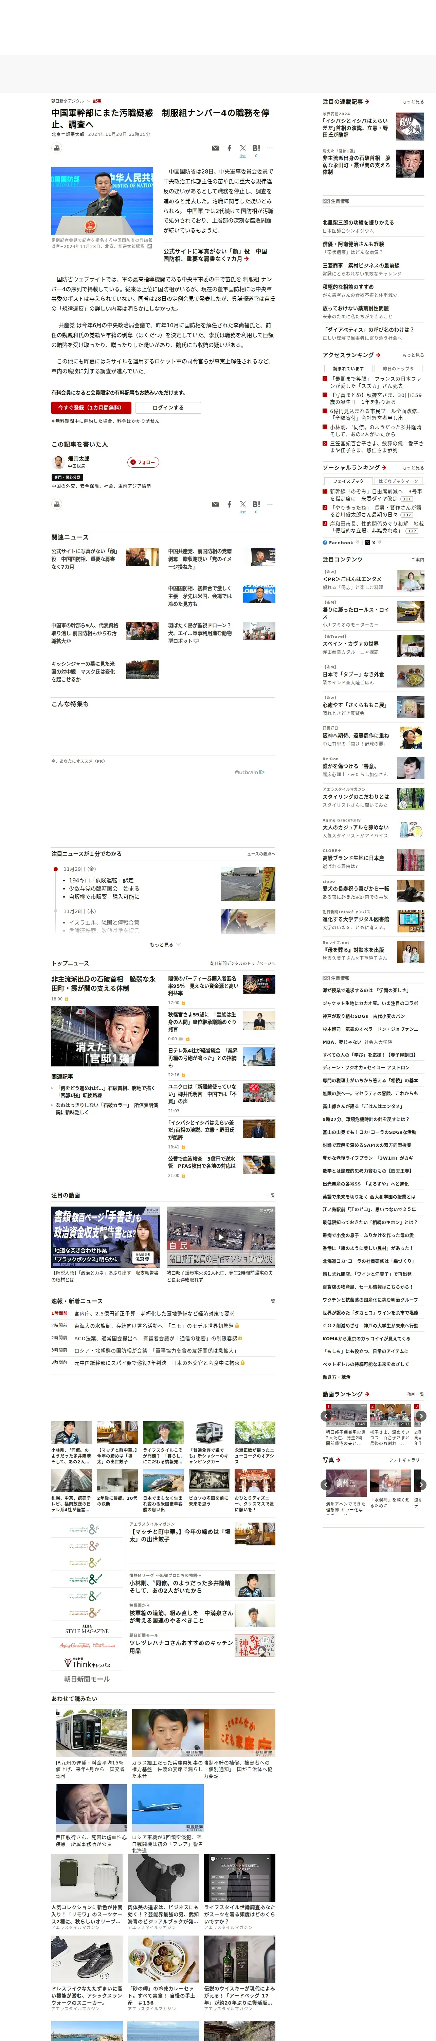Viewport: 436px width, 2041px height.
Task: Share via the top mail icon
Action: tap(215, 148)
